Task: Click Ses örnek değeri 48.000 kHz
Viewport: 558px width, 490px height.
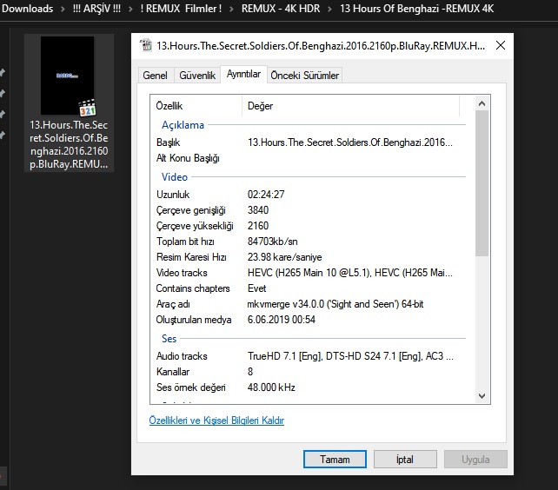Action: point(271,387)
